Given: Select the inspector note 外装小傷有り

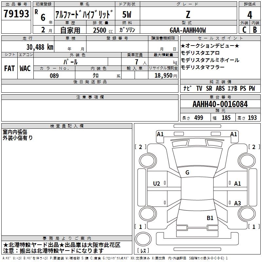Looking at the screenshot, I should (18, 138).
